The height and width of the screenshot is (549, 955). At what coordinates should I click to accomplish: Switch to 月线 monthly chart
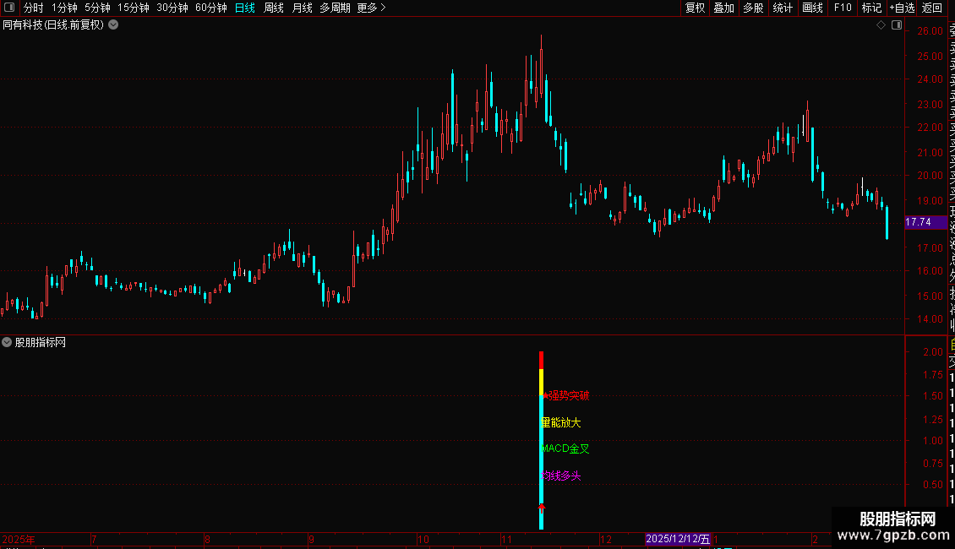tap(302, 8)
